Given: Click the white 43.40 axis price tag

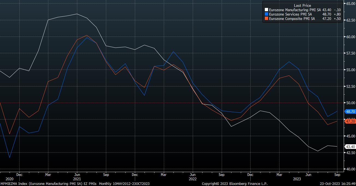Looking at the screenshot, I should (350, 146).
